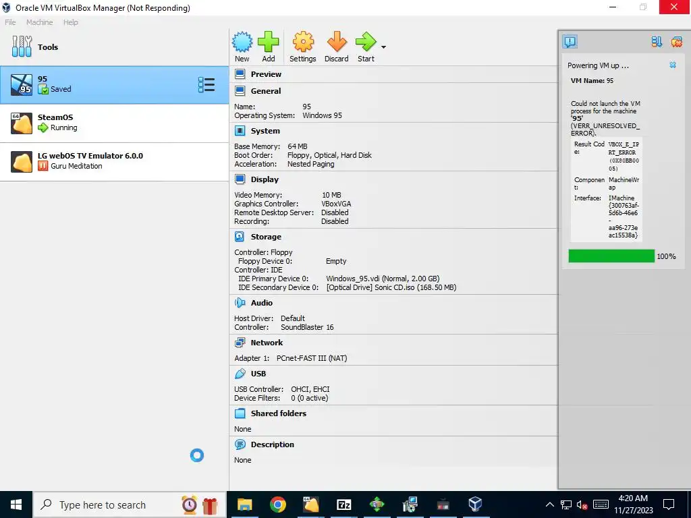Click the LG webOS emulator machine icon
Image resolution: width=691 pixels, height=518 pixels.
click(22, 162)
